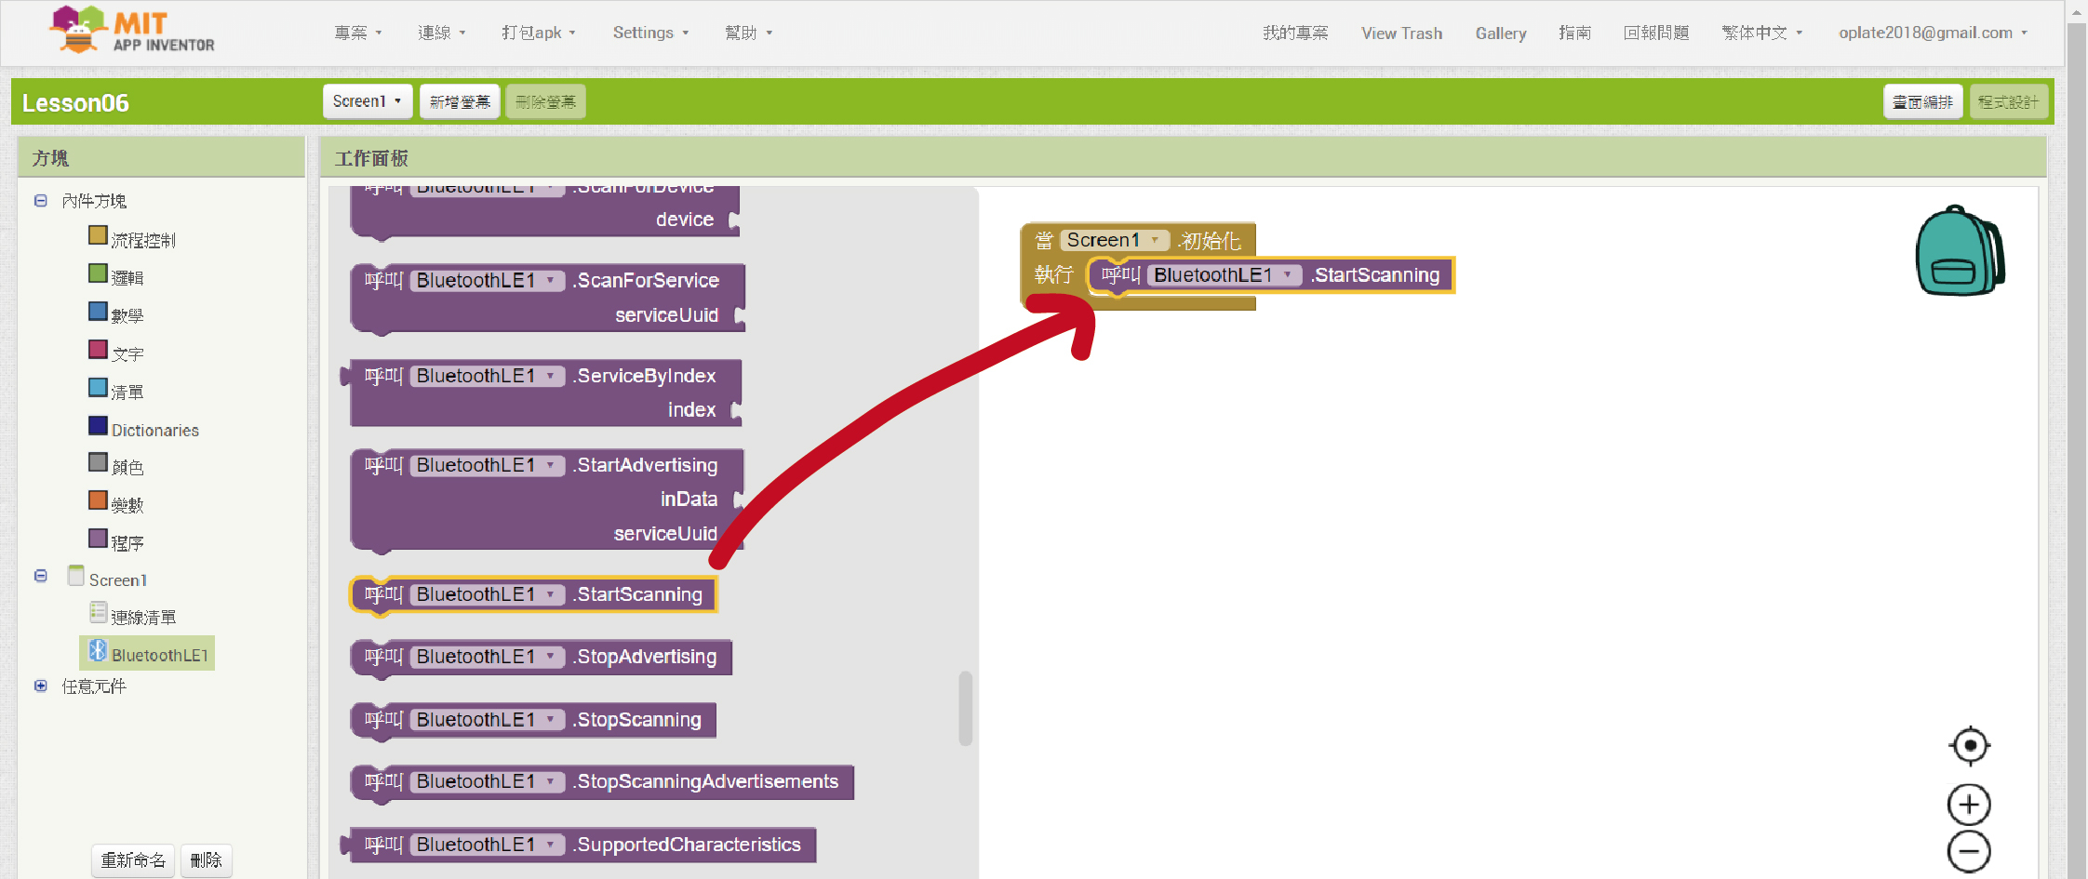Click the 新增螢幕 button

pyautogui.click(x=460, y=101)
